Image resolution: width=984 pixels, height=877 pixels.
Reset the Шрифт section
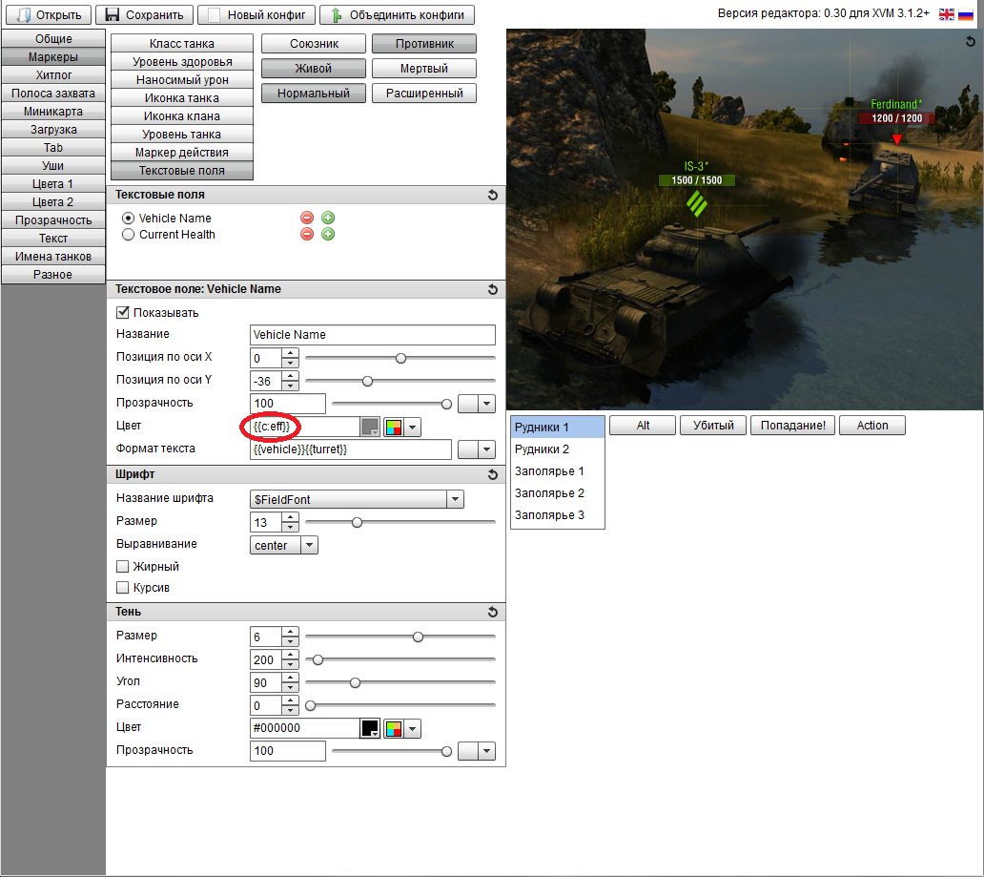[493, 475]
